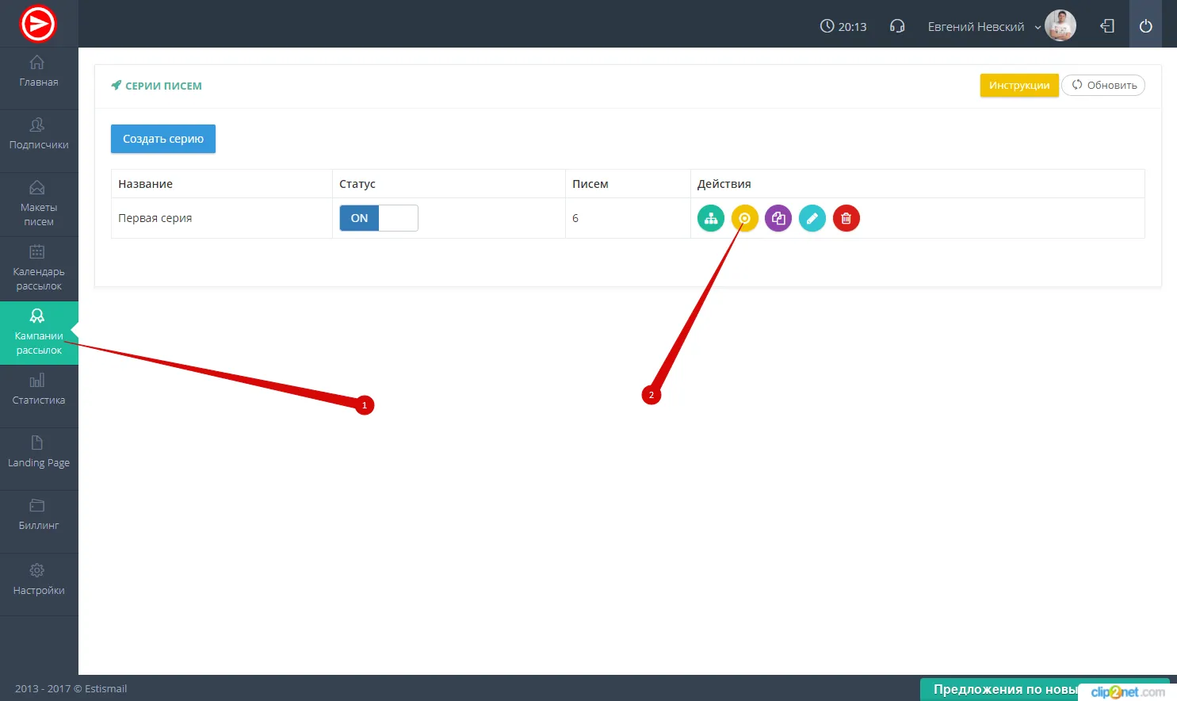Click the logout arrow icon beside avatar
This screenshot has height=701, width=1177.
coord(1107,26)
